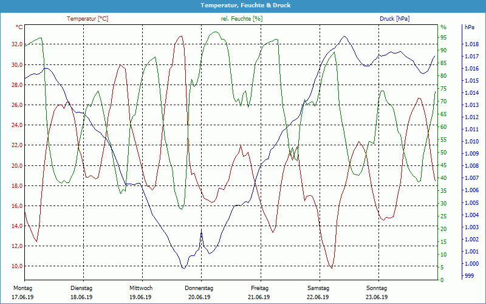Click the 'Mittwoch' day label

141,288
